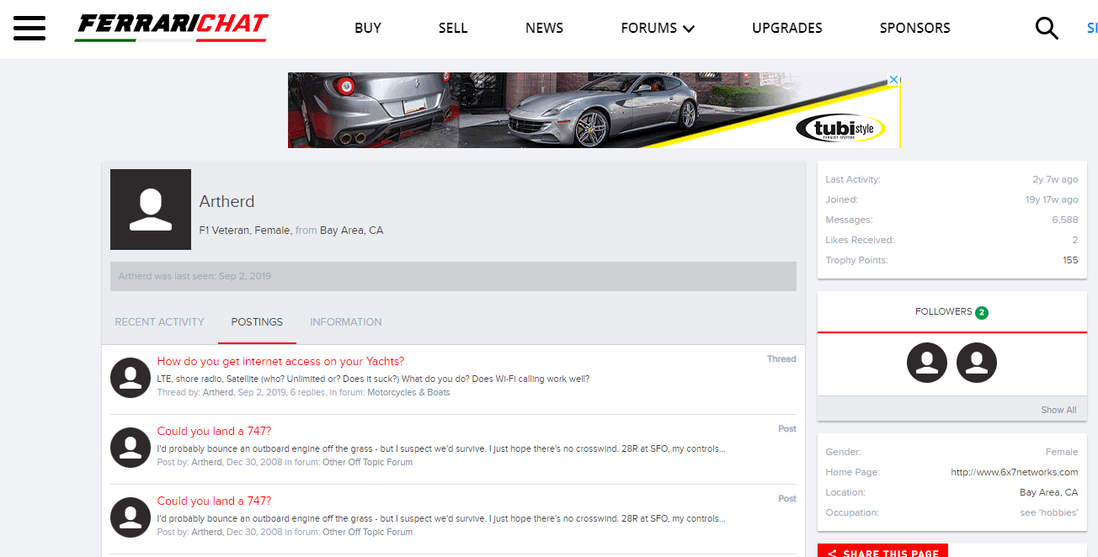
Task: Click the Bay Area, CA location link in header
Action: pyautogui.click(x=351, y=231)
